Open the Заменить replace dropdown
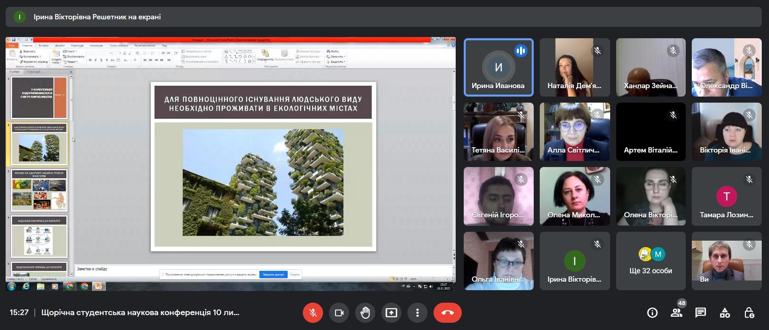Image resolution: width=769 pixels, height=330 pixels. (x=336, y=57)
